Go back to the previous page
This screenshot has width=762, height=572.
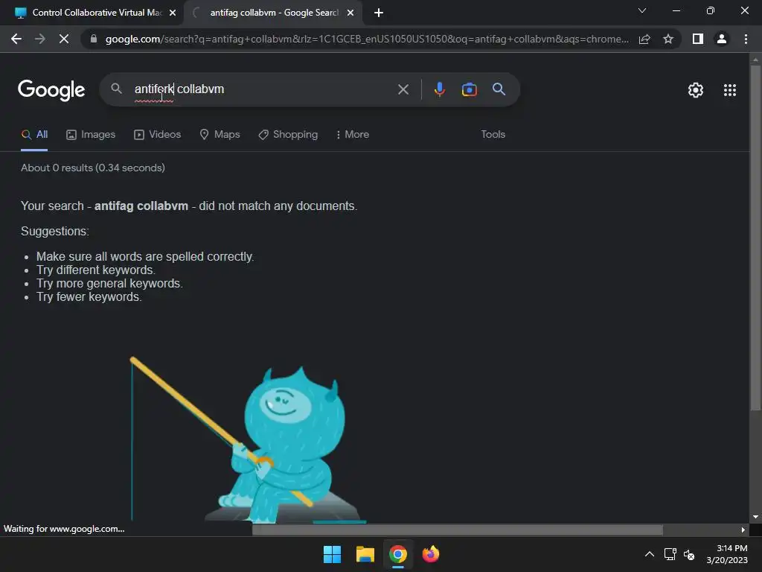pos(16,39)
